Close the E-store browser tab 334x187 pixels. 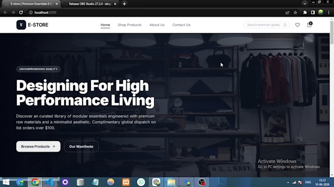coord(56,4)
